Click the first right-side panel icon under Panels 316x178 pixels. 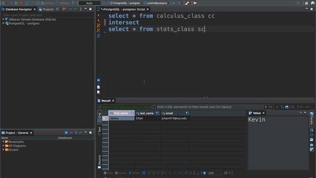pyautogui.click(x=312, y=130)
